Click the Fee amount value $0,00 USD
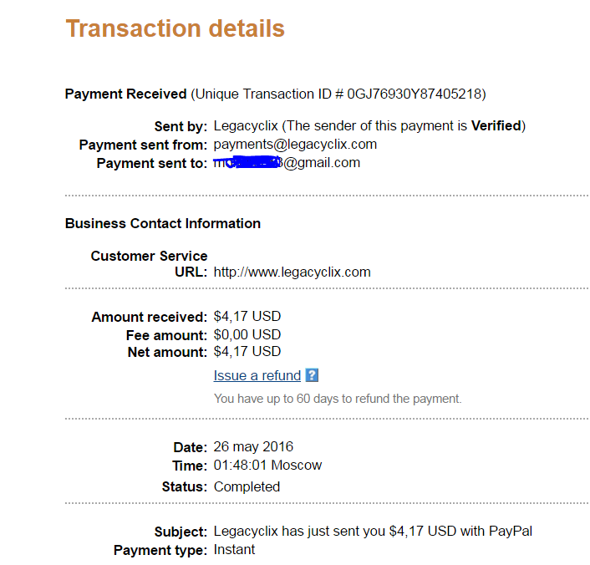Viewport: 590px width, 565px height. (247, 334)
